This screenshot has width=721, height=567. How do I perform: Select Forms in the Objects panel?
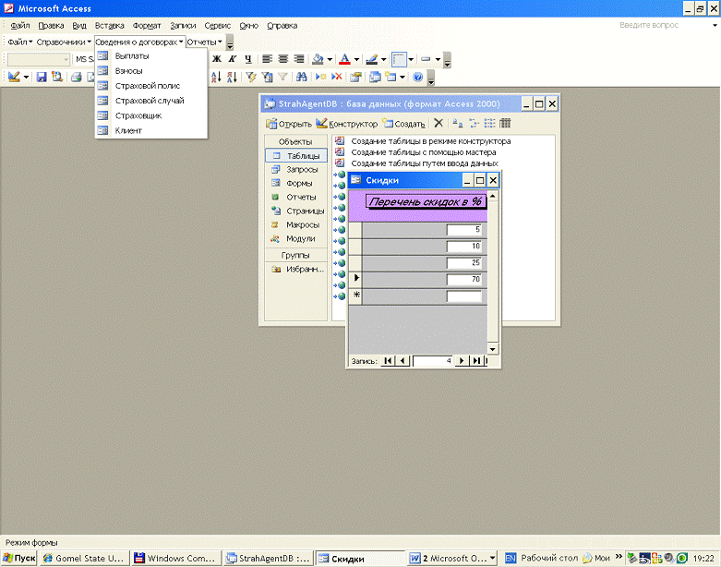[x=300, y=183]
